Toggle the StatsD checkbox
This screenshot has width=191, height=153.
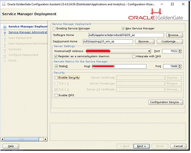56,66
